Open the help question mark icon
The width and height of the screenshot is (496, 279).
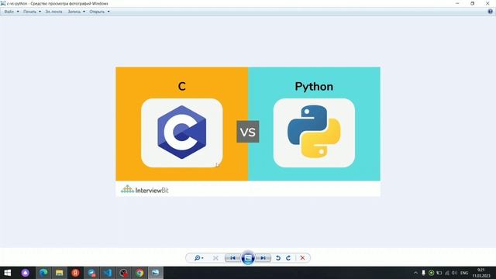pyautogui.click(x=490, y=12)
